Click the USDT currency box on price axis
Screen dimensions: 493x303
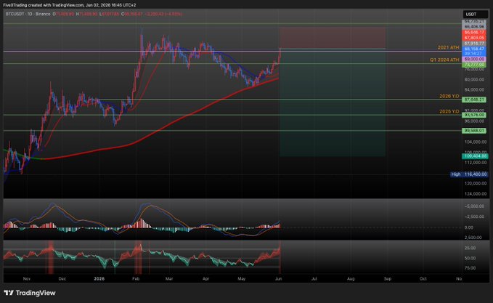(x=474, y=14)
